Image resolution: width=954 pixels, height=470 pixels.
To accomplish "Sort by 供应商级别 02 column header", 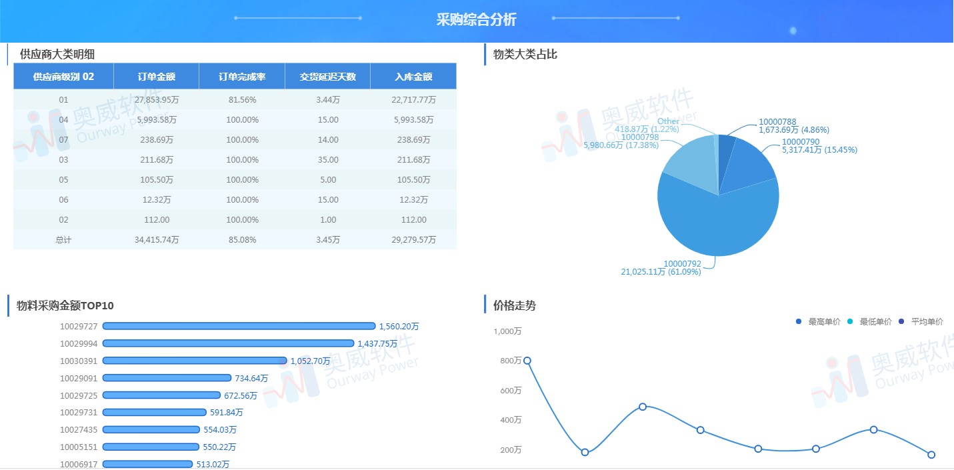I will (64, 77).
